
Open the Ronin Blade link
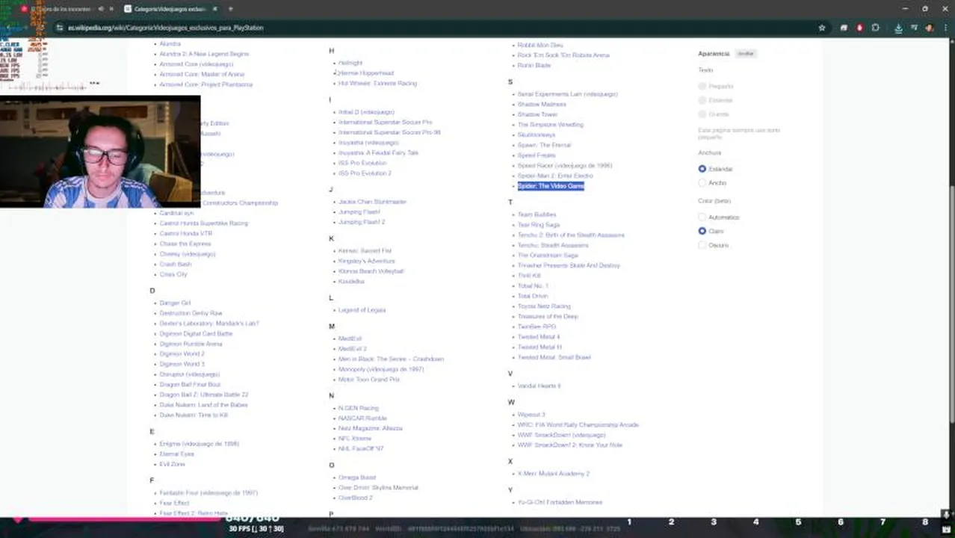[534, 66]
